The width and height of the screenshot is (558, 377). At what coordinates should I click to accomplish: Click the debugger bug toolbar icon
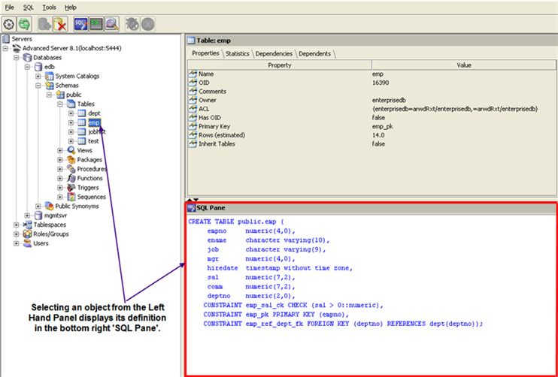132,23
